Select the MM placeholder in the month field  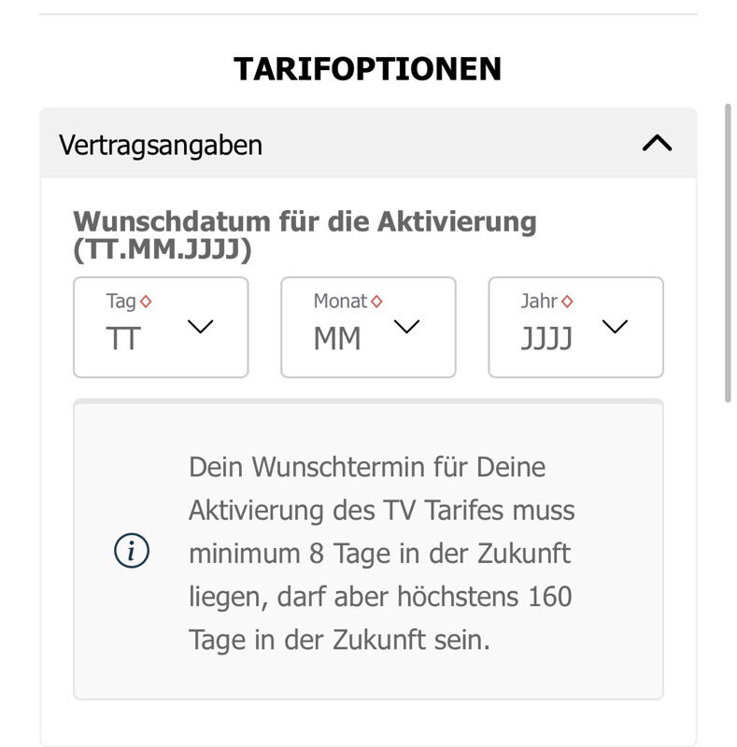[x=336, y=339]
